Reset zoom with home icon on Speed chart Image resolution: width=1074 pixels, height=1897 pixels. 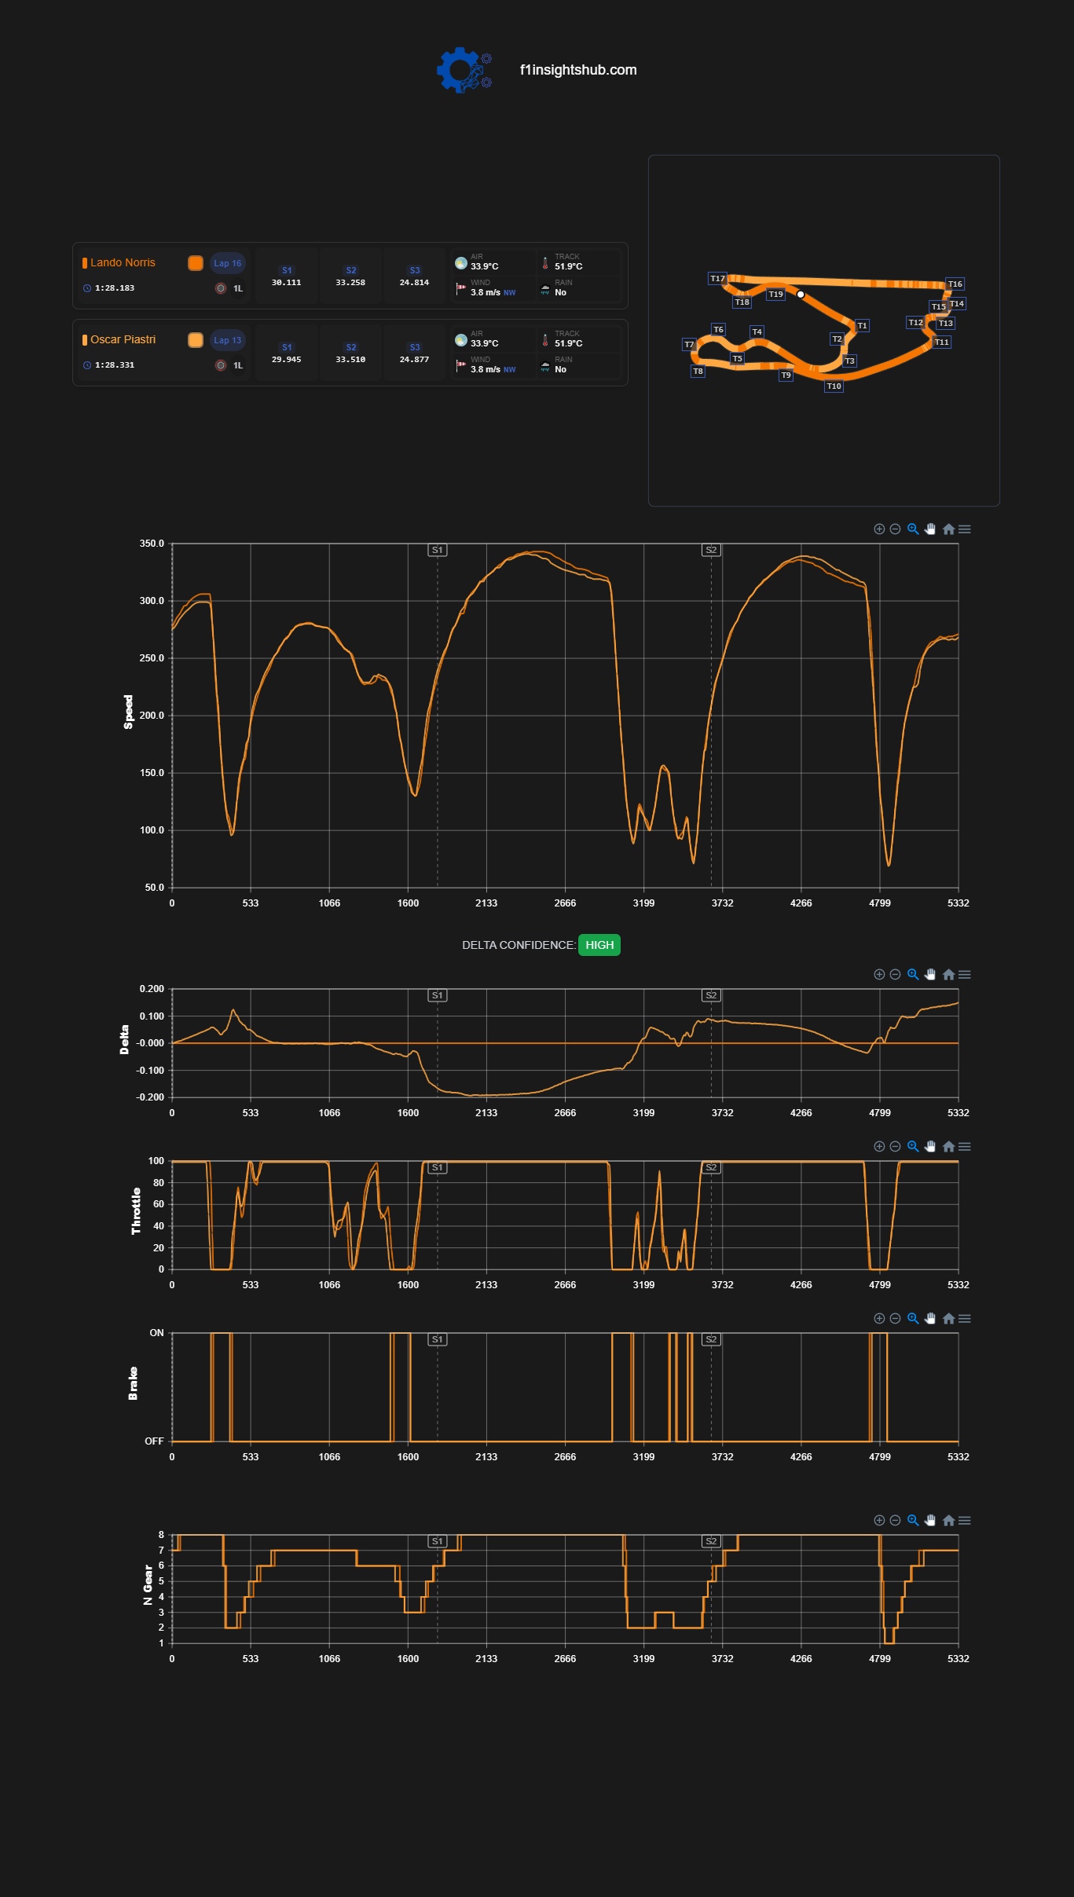tap(948, 529)
